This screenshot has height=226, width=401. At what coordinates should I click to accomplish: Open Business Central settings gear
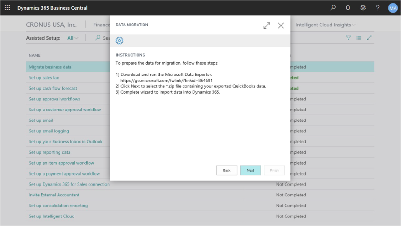coord(363,8)
